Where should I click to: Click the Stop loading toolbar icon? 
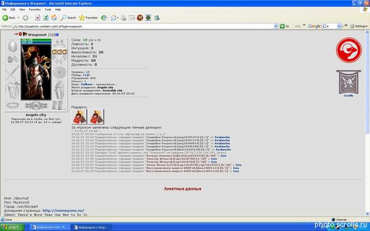point(38,18)
